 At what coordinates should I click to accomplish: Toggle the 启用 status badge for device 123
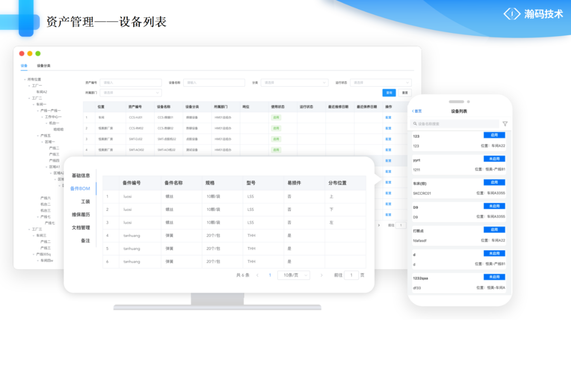tap(495, 135)
